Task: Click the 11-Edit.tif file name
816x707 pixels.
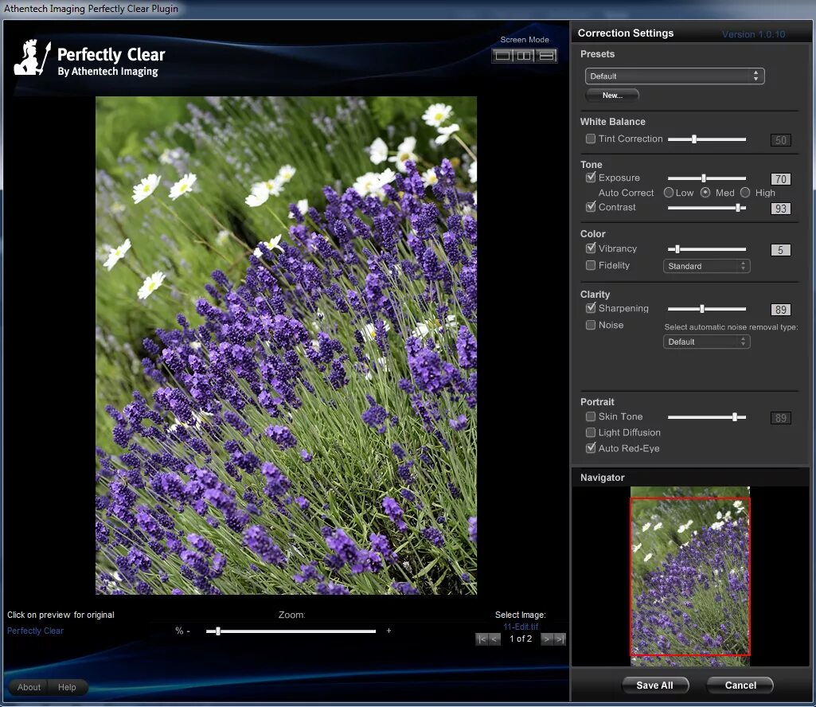Action: pos(521,627)
